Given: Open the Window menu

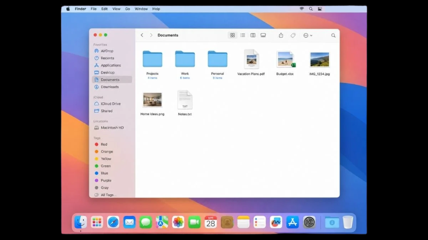Looking at the screenshot, I should point(141,9).
